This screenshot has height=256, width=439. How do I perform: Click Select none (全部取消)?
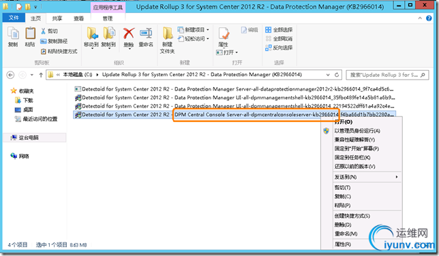point(279,39)
